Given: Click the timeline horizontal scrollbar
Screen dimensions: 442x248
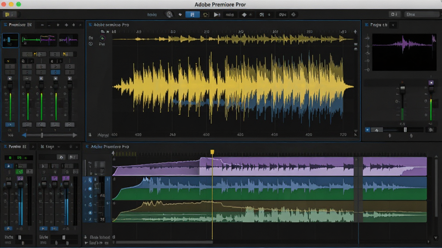Looking at the screenshot, I should pos(164,242).
